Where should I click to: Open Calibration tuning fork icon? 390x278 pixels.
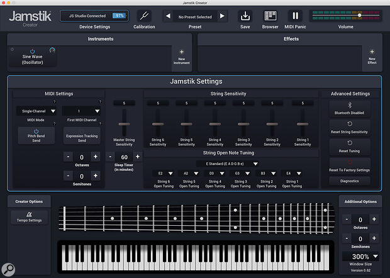pyautogui.click(x=144, y=16)
